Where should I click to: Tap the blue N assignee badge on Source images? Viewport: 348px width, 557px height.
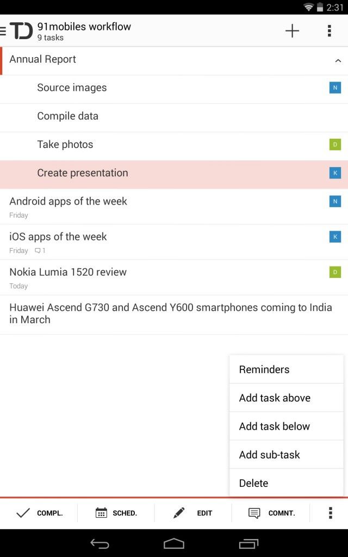[335, 88]
